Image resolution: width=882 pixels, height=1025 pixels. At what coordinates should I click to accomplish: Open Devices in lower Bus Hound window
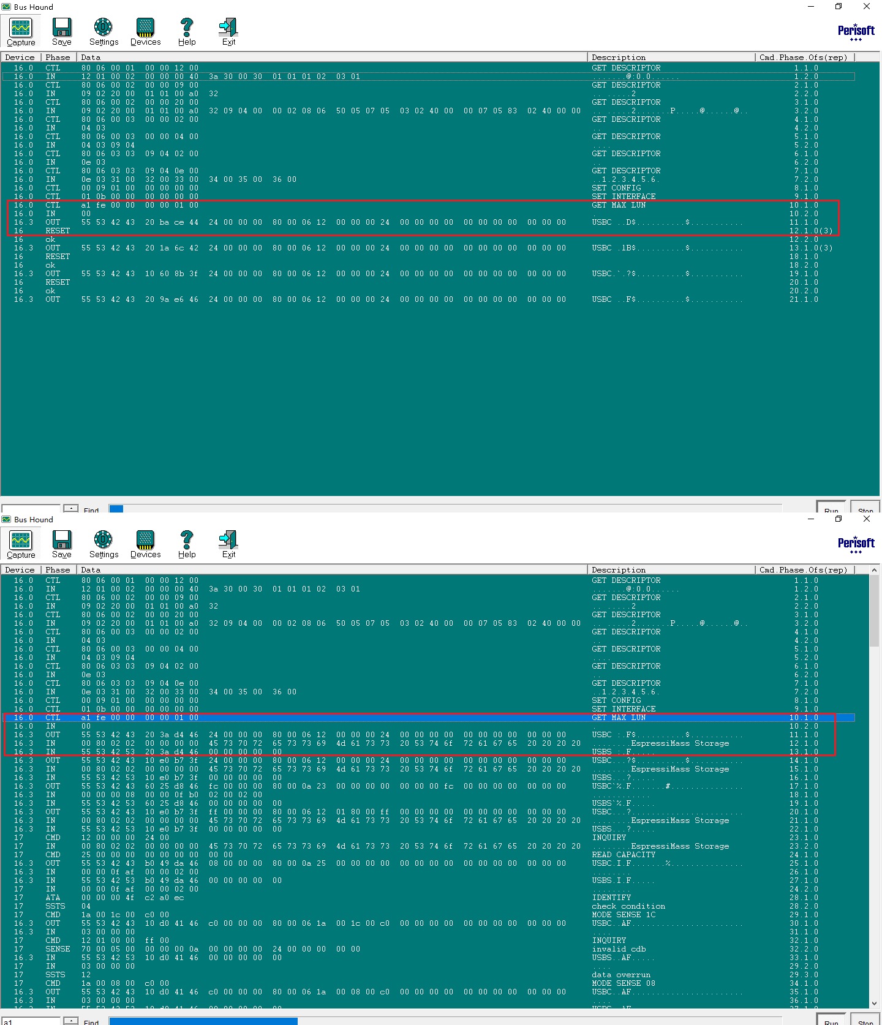[x=145, y=544]
